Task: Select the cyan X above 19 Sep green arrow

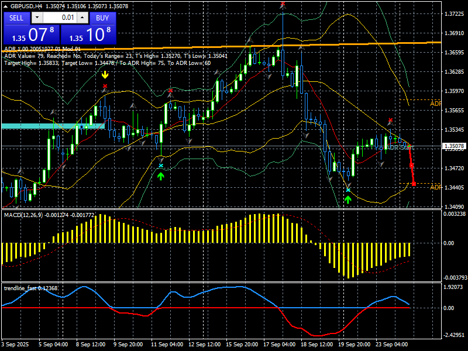Action: pyautogui.click(x=348, y=190)
